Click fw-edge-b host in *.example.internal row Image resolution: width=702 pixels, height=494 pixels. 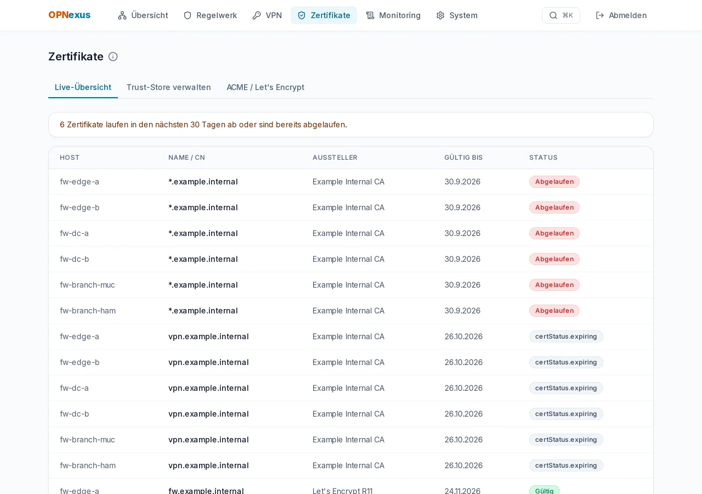click(x=80, y=207)
